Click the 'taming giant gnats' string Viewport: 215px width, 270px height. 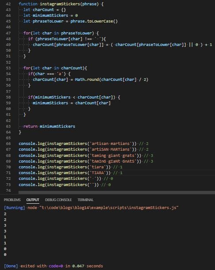pyautogui.click(x=113, y=156)
